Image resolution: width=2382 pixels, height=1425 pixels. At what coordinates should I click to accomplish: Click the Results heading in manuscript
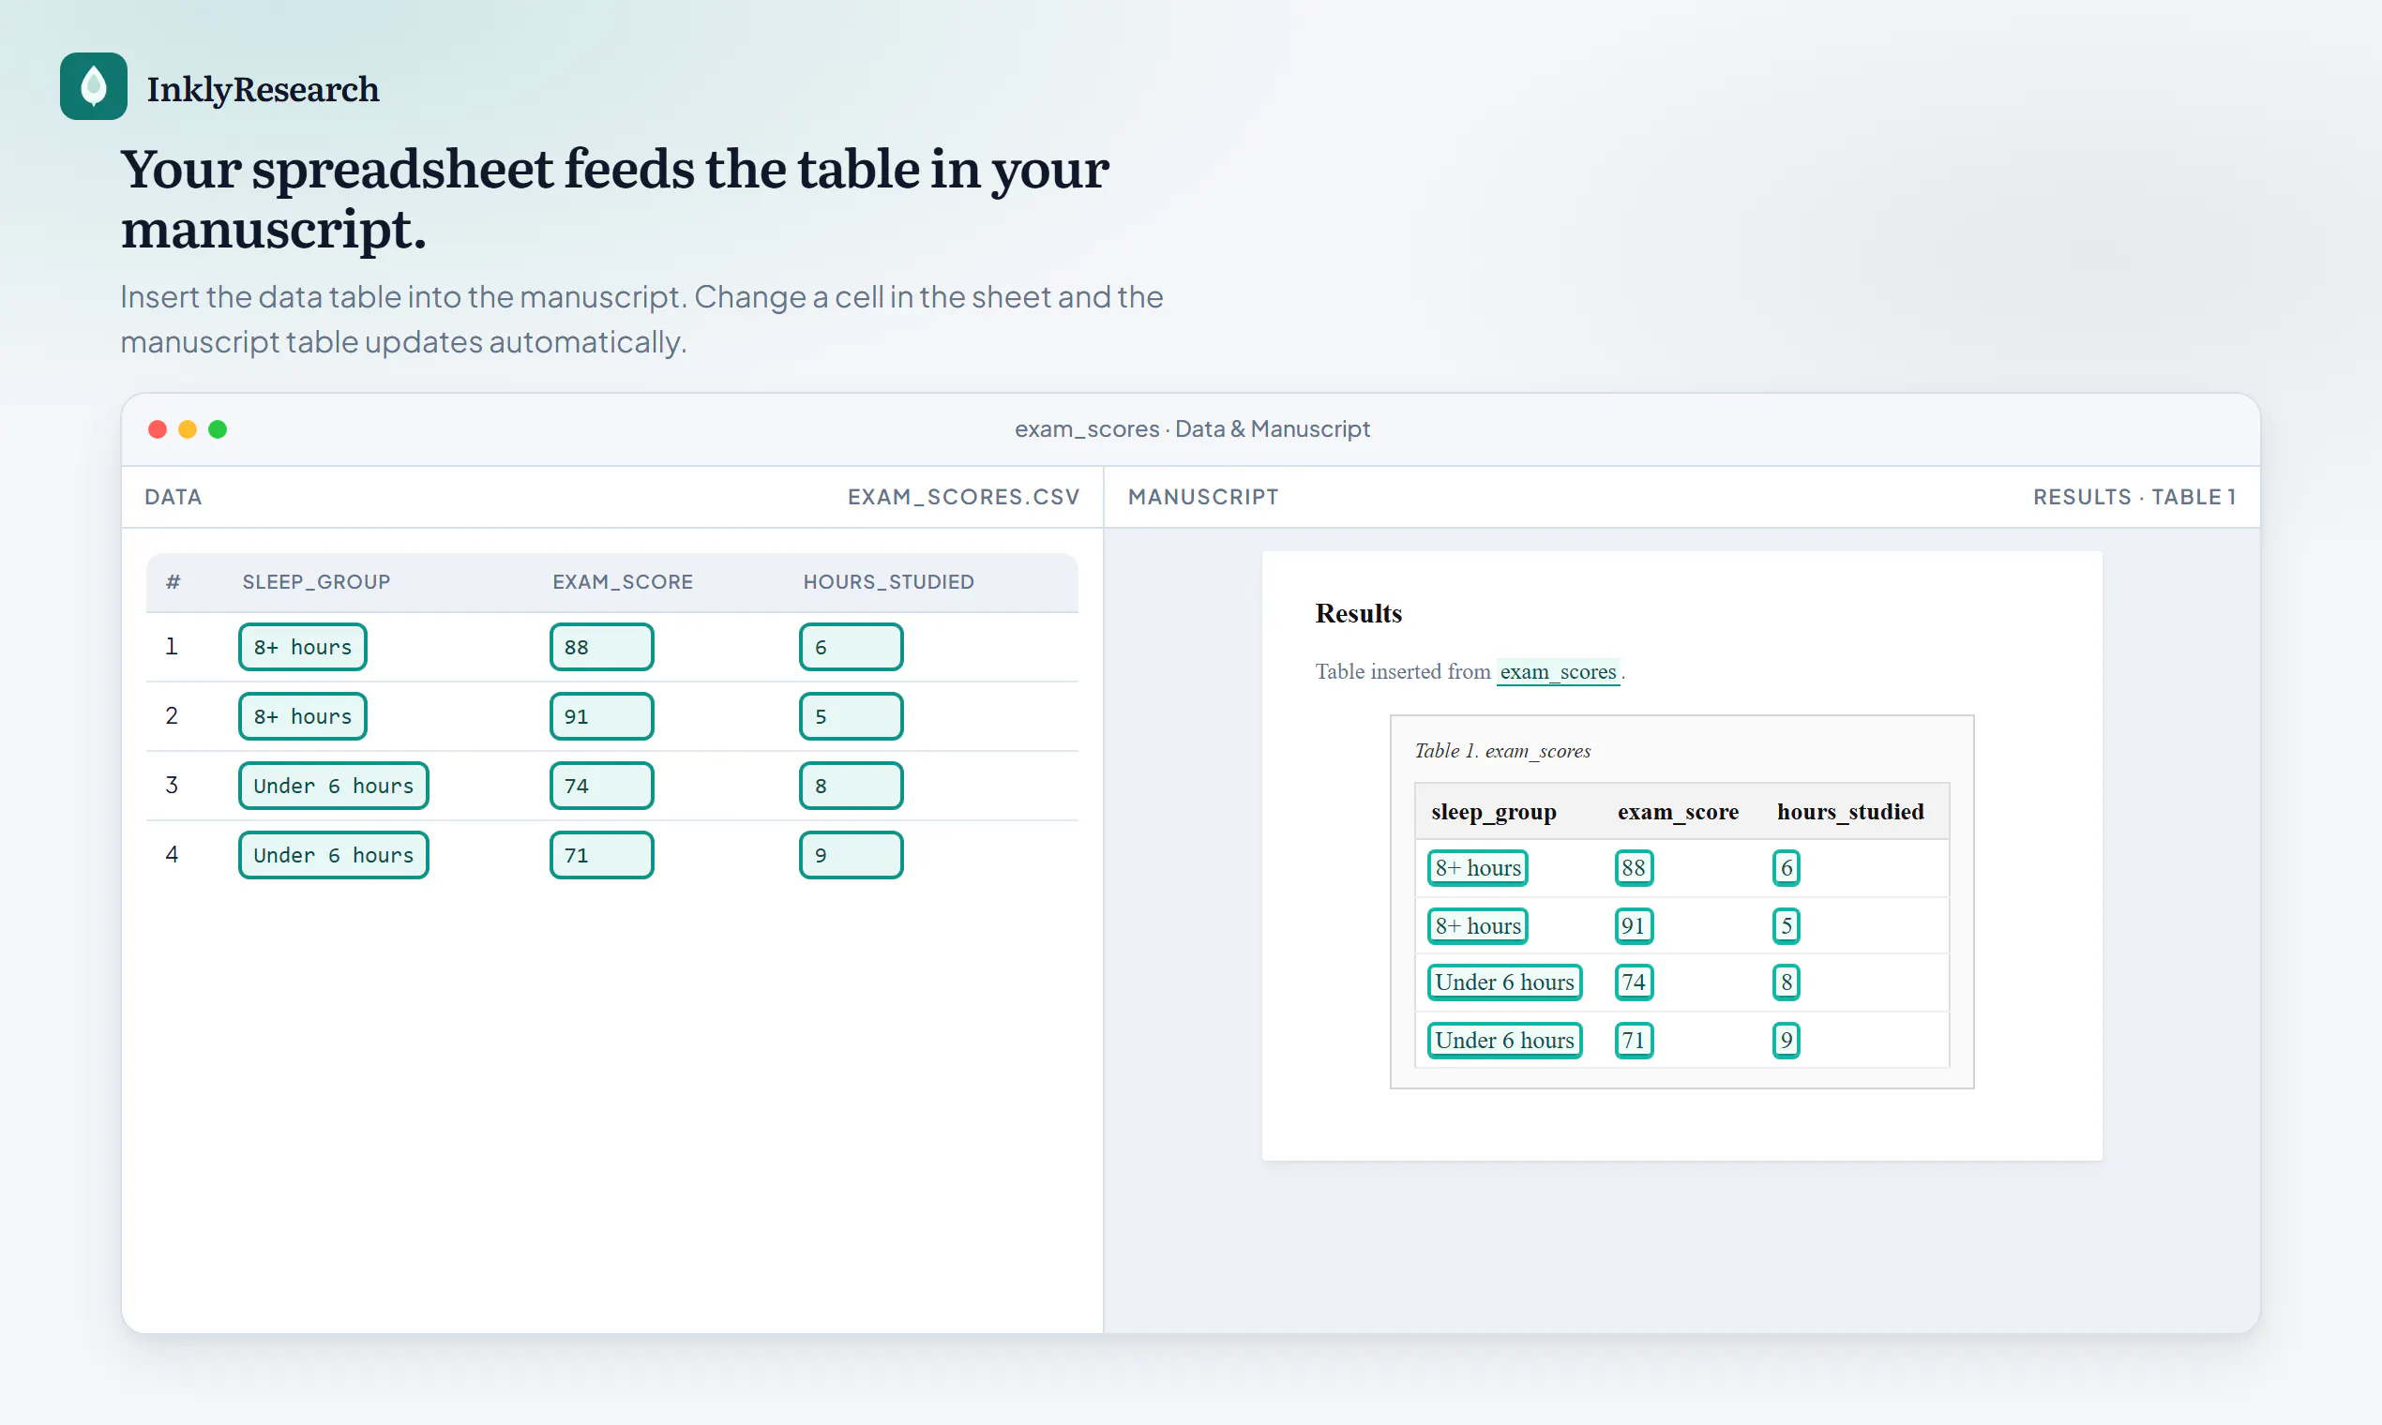click(1358, 614)
